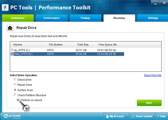Select the data_NTFS (D:) volume row
Viewport: 168px width, 120px height.
point(67,54)
